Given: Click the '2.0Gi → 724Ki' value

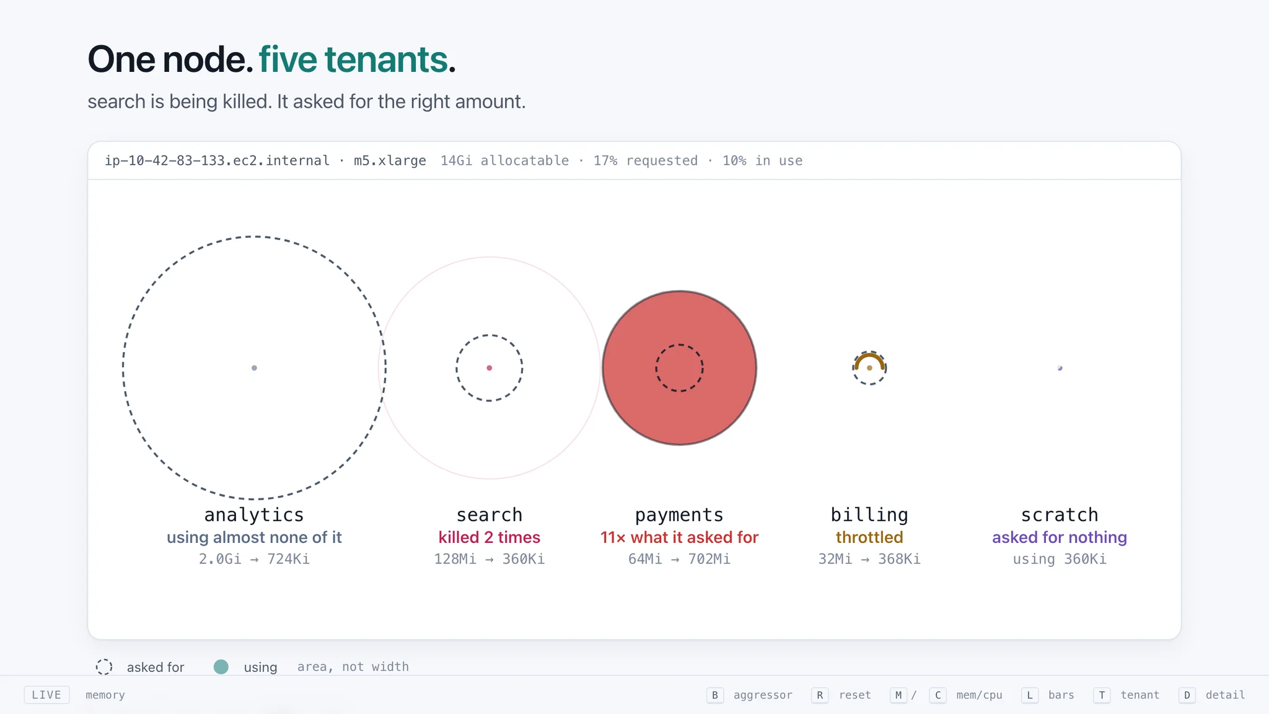Looking at the screenshot, I should [x=254, y=559].
